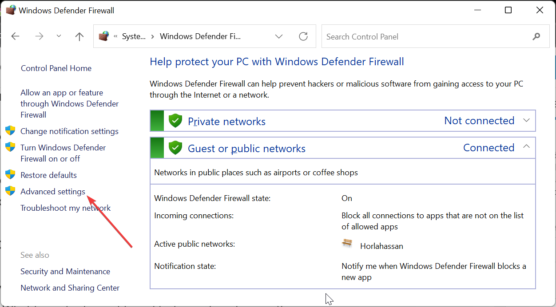Click the Search Control Panel field
This screenshot has width=556, height=307.
[435, 36]
